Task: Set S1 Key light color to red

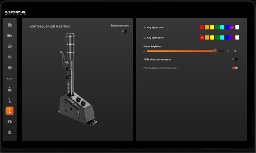Action: coord(202,27)
